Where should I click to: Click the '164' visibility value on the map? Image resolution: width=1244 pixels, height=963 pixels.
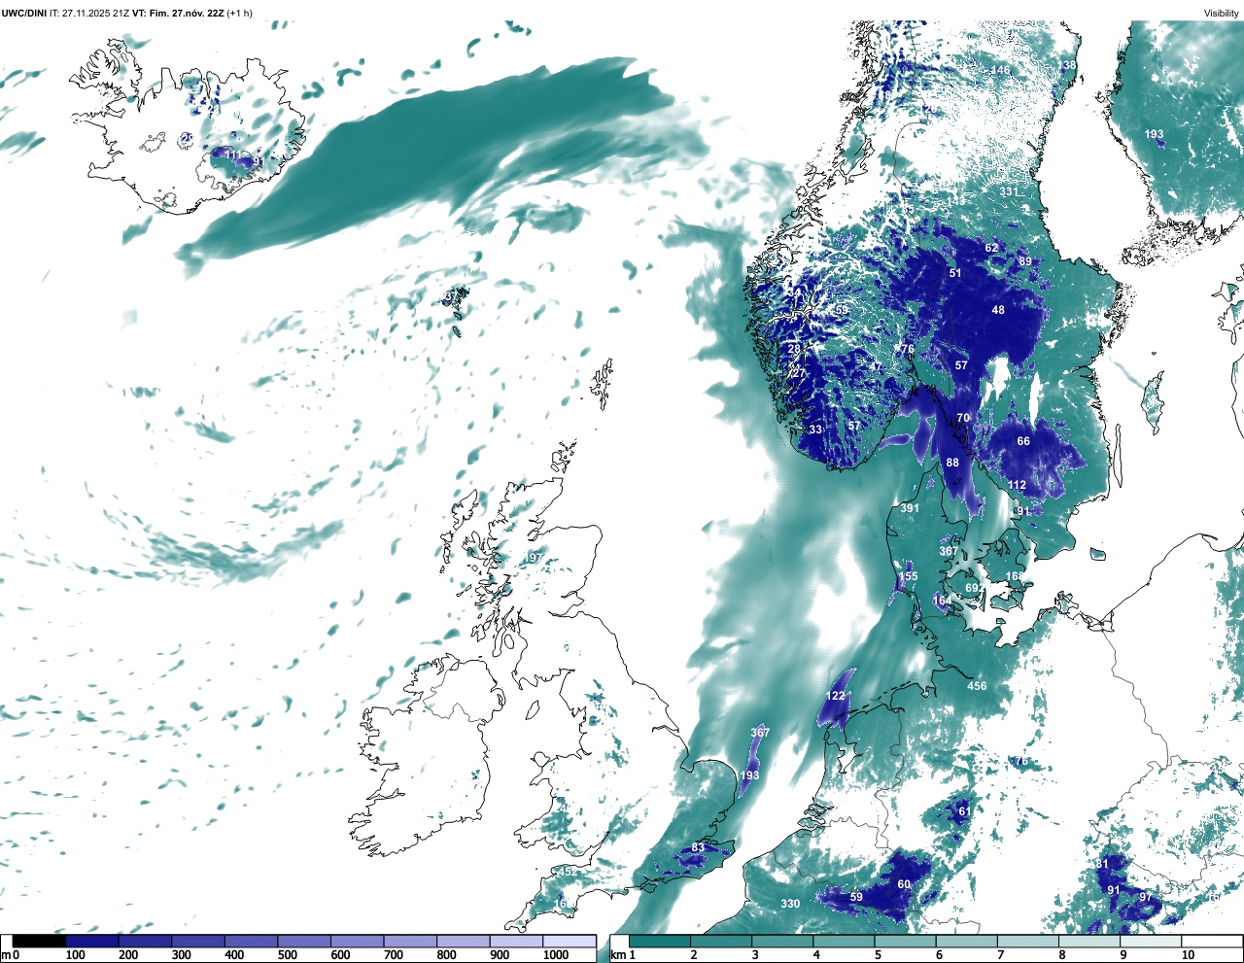(942, 601)
